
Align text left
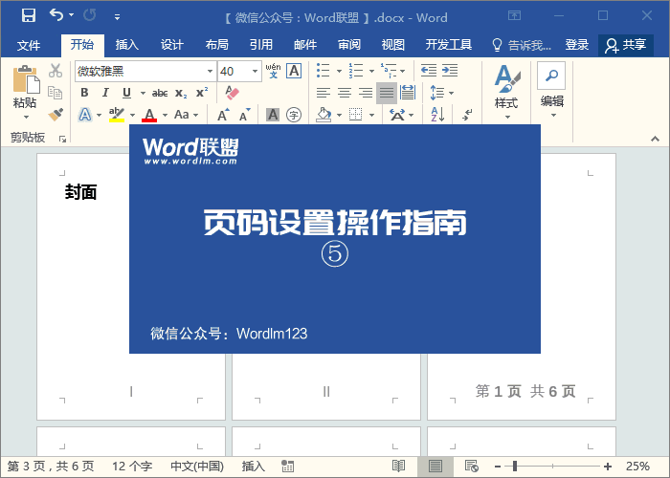pos(324,93)
